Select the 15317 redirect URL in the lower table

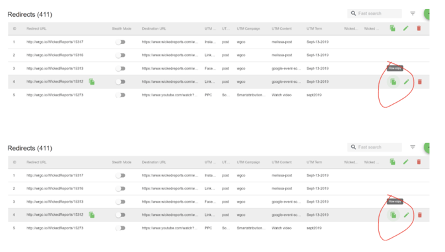(x=55, y=176)
